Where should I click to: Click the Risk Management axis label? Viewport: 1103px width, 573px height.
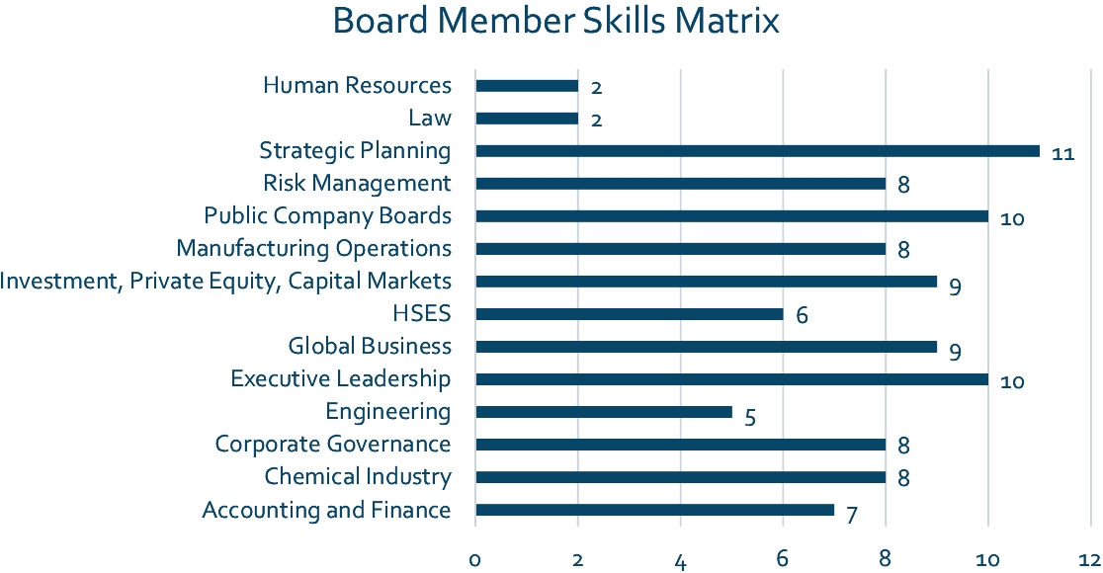pyautogui.click(x=357, y=184)
